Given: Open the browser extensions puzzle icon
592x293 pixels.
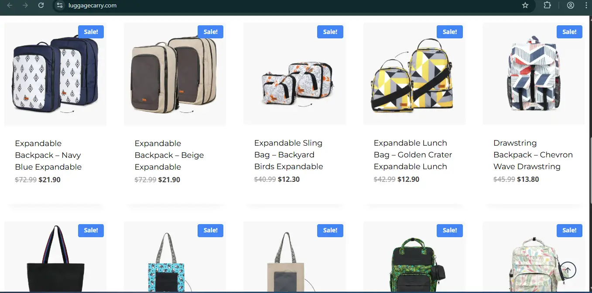Looking at the screenshot, I should point(547,5).
